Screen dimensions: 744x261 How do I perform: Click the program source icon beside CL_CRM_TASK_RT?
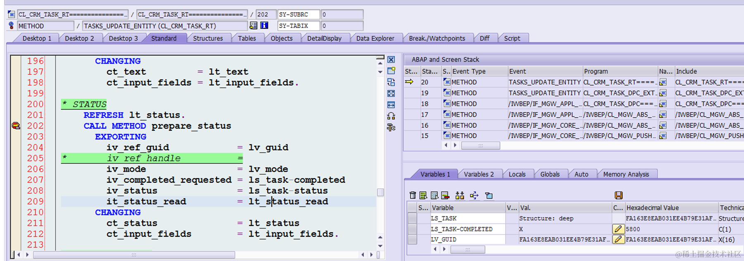pos(12,14)
